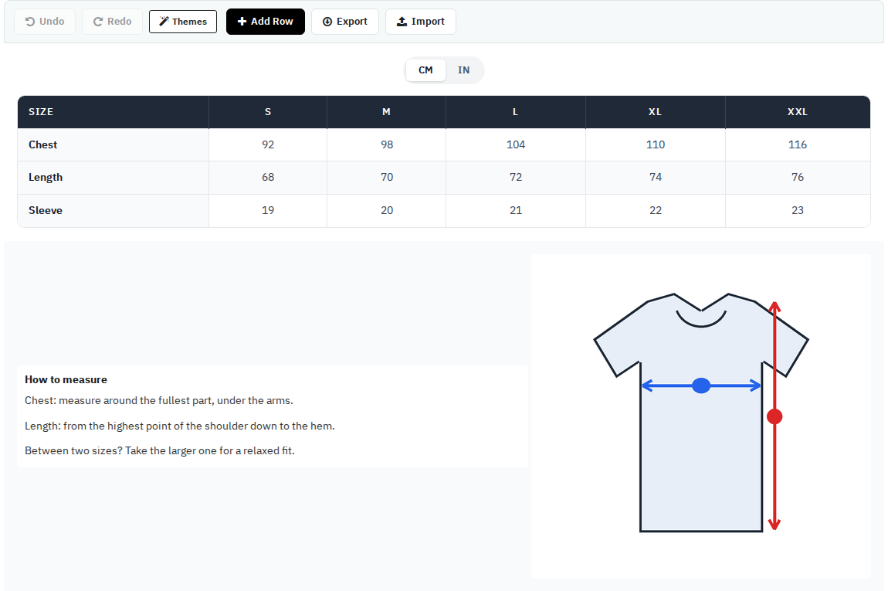Screen dimensions: 888x591
Task: Select the S column header
Action: tap(268, 112)
